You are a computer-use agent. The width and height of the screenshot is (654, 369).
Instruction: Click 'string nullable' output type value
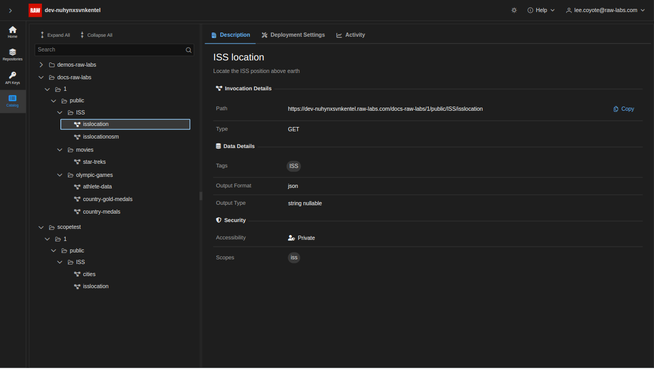pos(305,204)
